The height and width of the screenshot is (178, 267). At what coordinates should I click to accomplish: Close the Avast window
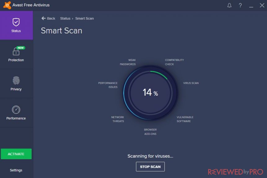coord(262,5)
